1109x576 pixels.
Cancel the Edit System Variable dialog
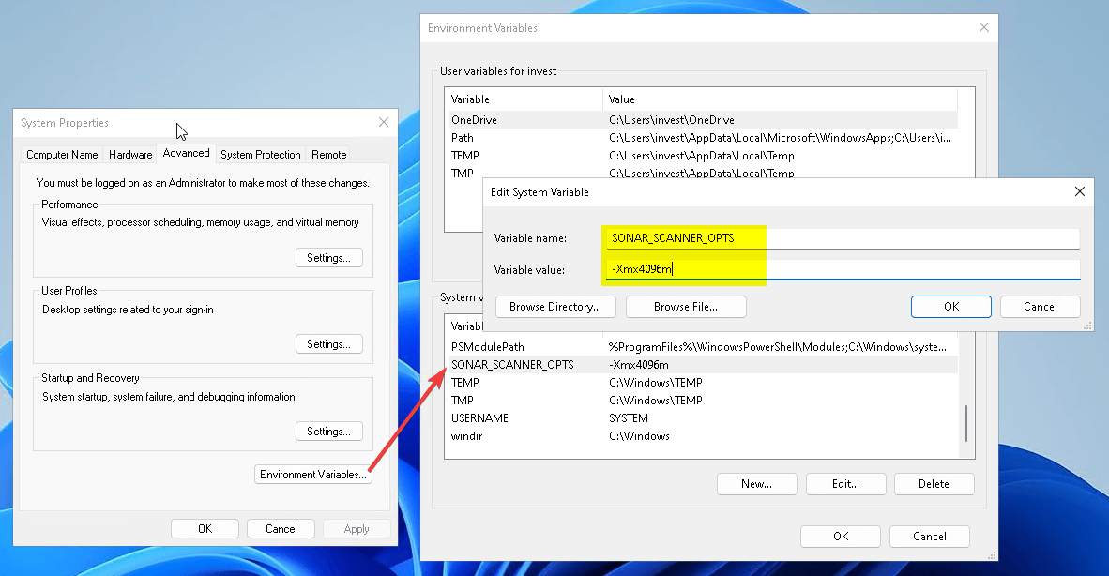[x=1040, y=306]
